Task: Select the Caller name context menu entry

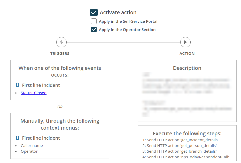Action: tap(29, 145)
